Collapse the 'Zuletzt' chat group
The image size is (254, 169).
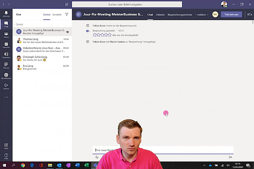tap(14, 24)
